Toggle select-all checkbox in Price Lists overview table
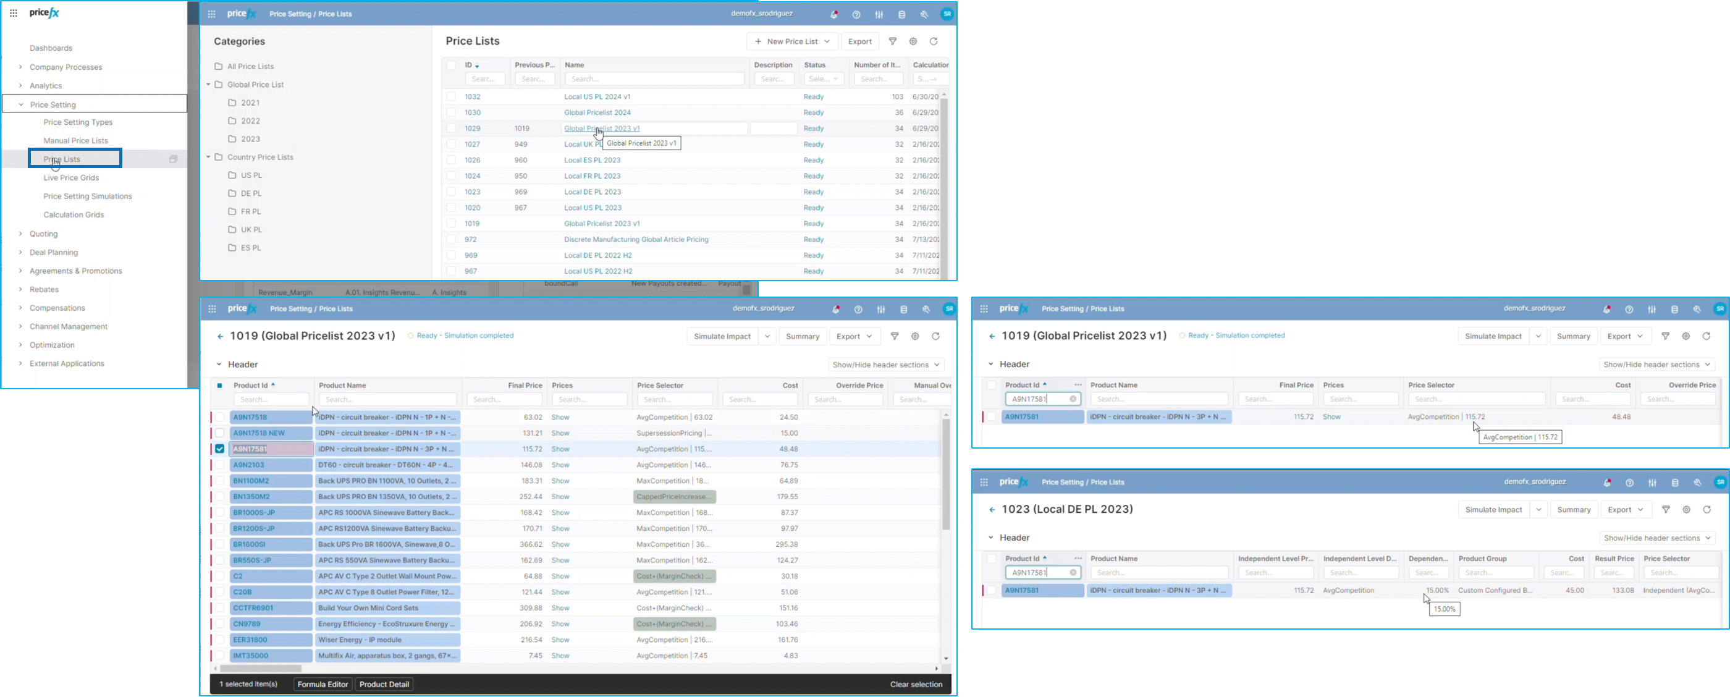Screen dimensions: 1730x697 pyautogui.click(x=451, y=65)
